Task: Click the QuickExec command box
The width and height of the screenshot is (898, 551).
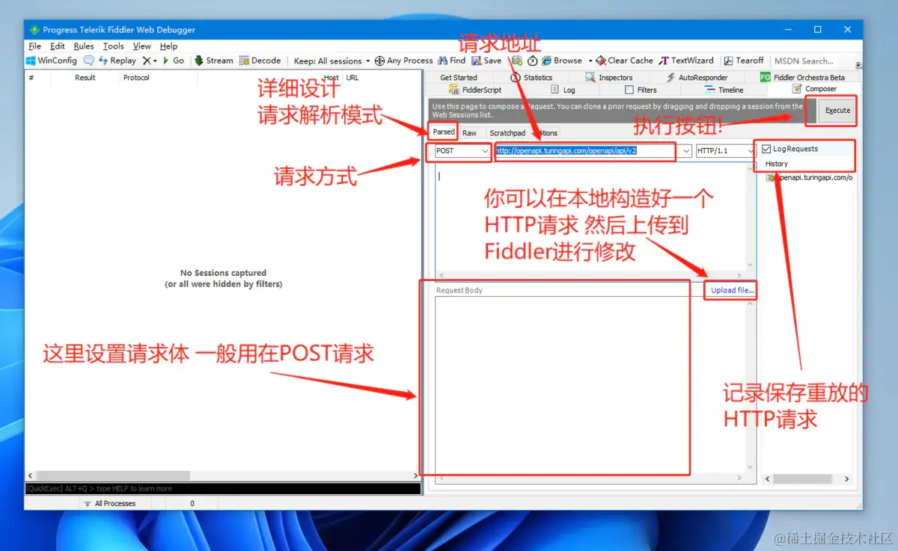Action: pyautogui.click(x=223, y=488)
